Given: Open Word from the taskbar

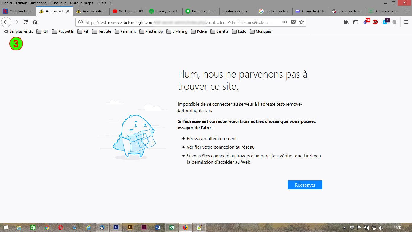Looking at the screenshot, I should [158, 227].
